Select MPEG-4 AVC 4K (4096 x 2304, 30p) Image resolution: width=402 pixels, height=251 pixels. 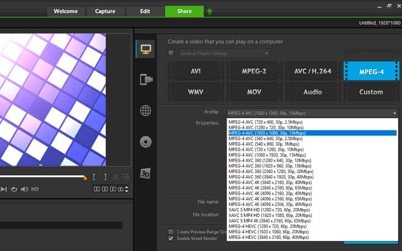(312, 204)
